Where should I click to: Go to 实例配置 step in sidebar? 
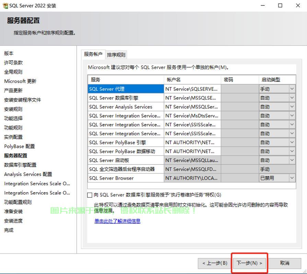click(x=13, y=137)
